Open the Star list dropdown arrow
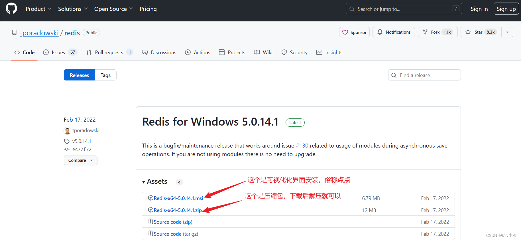Viewport: 521px width, 240px height. point(507,32)
